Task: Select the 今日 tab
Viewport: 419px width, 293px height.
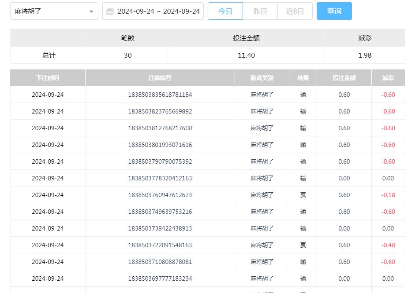Action: coord(225,11)
